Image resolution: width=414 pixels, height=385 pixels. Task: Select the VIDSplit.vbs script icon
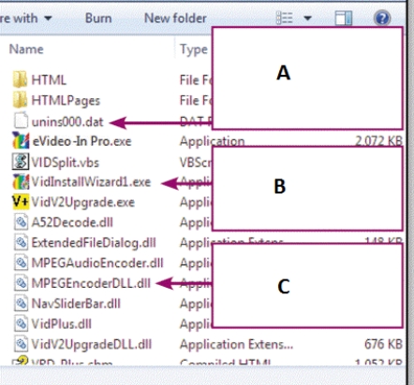point(21,162)
